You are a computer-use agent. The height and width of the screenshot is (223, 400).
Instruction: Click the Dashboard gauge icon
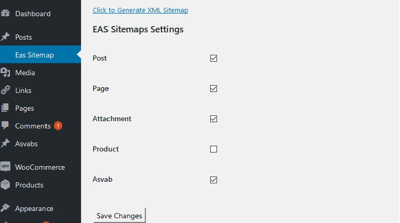pyautogui.click(x=5, y=14)
